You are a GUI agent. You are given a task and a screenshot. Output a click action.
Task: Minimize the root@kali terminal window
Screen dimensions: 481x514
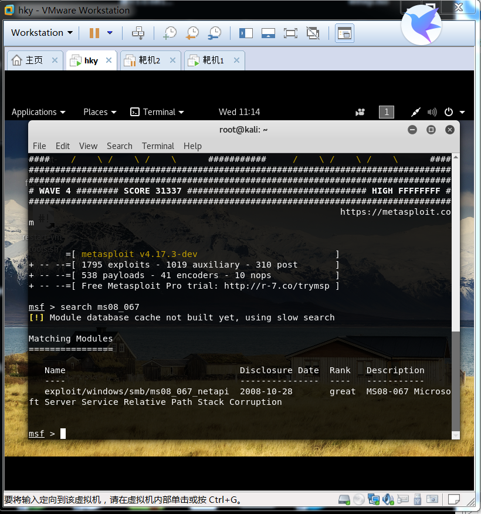[412, 130]
